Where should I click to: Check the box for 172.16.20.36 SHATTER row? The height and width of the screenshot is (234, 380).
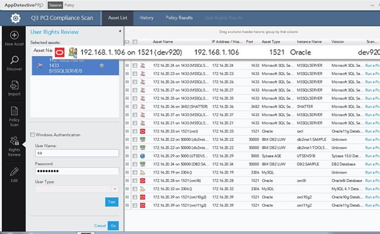coord(135,107)
